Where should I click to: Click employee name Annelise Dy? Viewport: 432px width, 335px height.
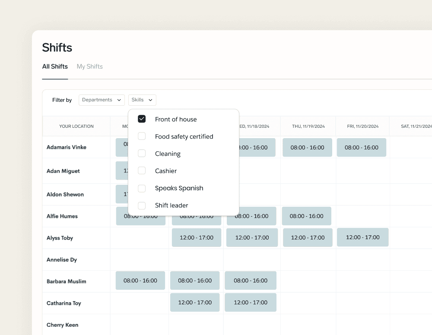pyautogui.click(x=62, y=259)
